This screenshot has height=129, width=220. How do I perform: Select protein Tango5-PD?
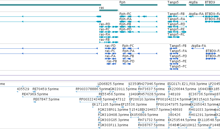coord(178,56)
